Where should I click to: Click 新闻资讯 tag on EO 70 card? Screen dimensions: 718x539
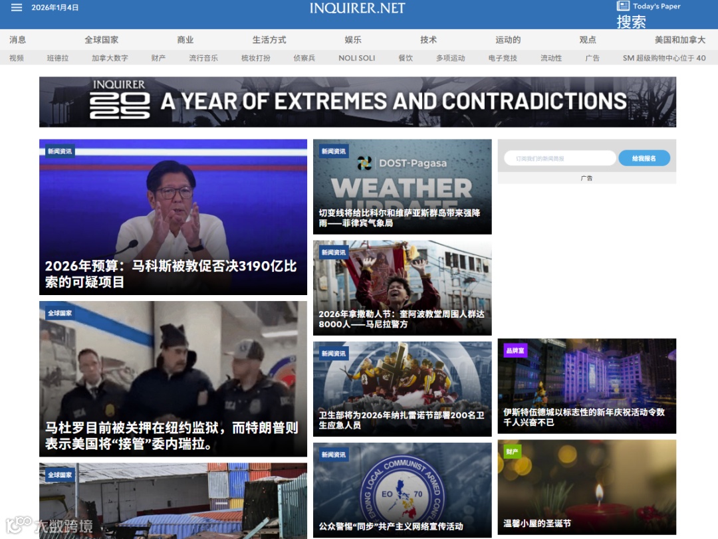[x=333, y=455]
